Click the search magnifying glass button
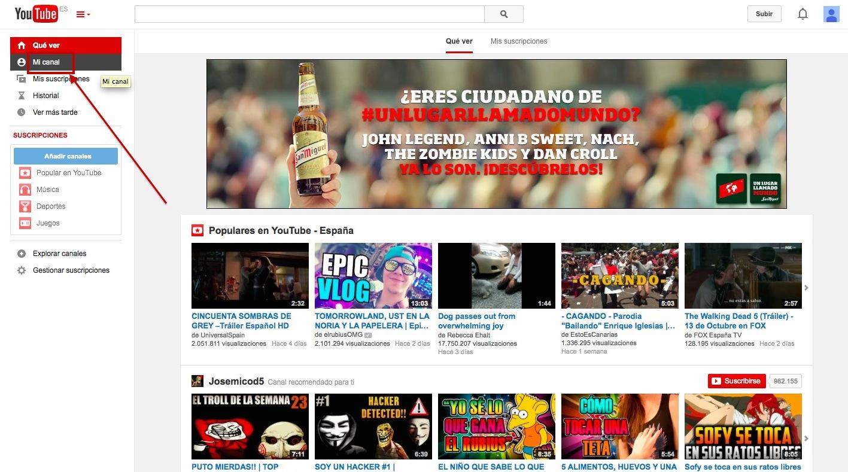Viewport: 848px width, 472px height. (503, 14)
